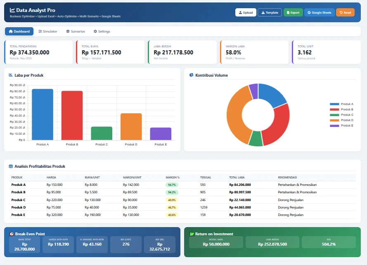Click the Export button

(293, 13)
